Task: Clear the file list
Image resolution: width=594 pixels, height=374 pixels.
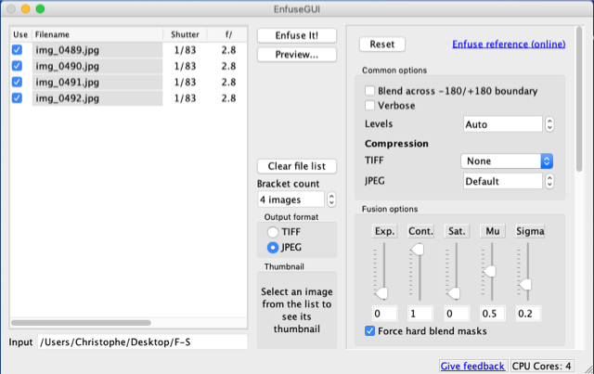Action: click(296, 166)
